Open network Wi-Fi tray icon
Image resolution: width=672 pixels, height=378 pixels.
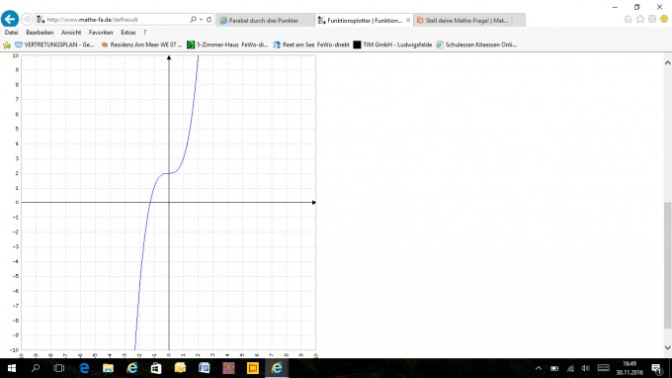(570, 368)
